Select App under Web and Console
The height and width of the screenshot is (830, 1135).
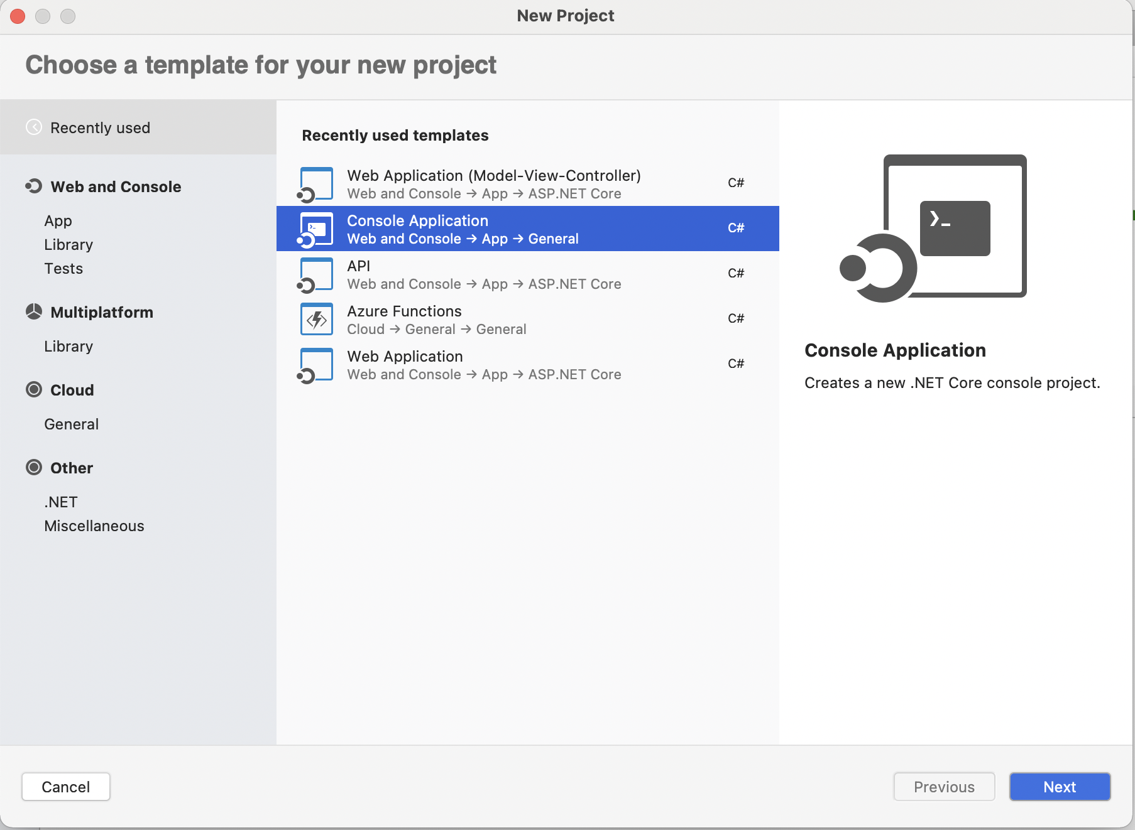(58, 221)
